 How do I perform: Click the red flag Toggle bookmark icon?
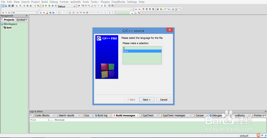pos(143,9)
